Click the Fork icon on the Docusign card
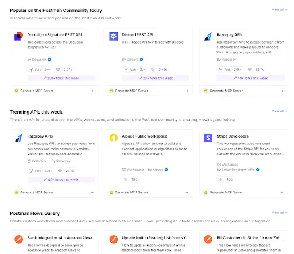This screenshot has height=254, width=294. coord(31,69)
